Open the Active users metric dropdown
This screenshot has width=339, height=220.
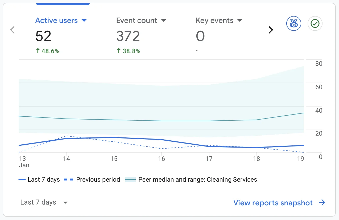coord(84,20)
